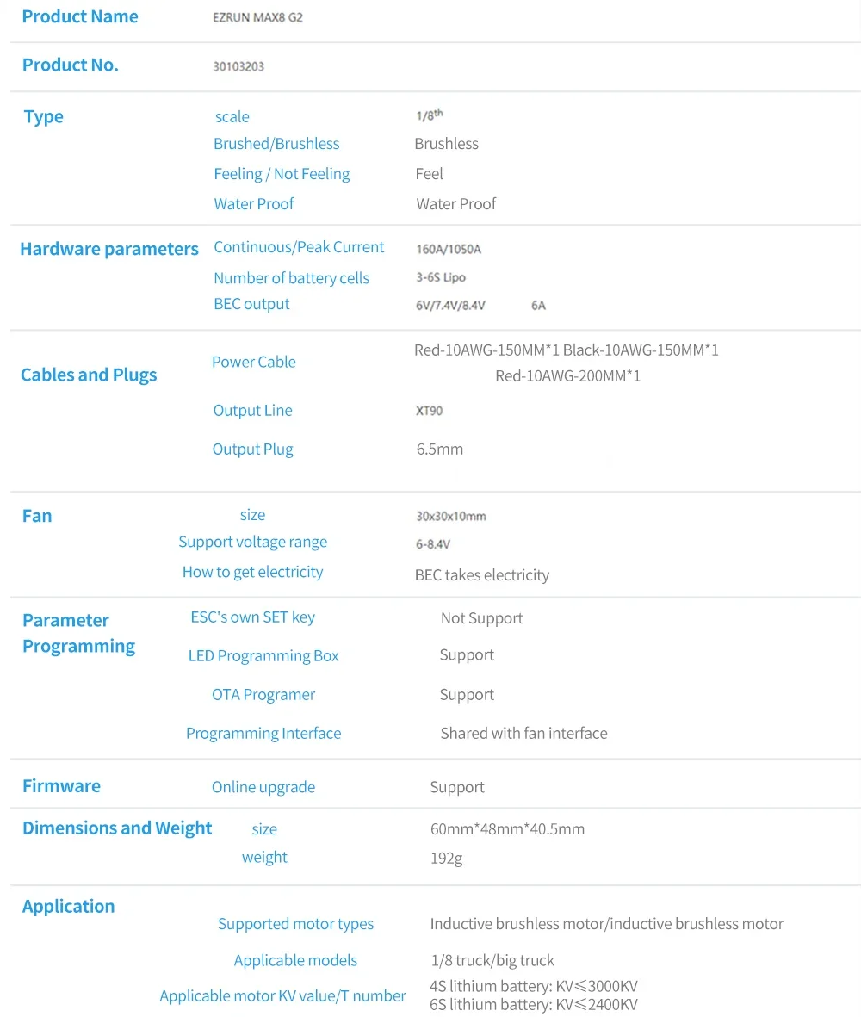Click the Product Name heading
The height and width of the screenshot is (1017, 861).
[x=80, y=16]
